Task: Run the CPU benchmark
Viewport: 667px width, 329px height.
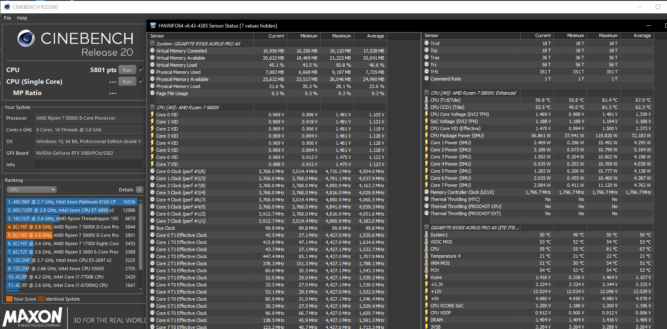Action: point(127,70)
